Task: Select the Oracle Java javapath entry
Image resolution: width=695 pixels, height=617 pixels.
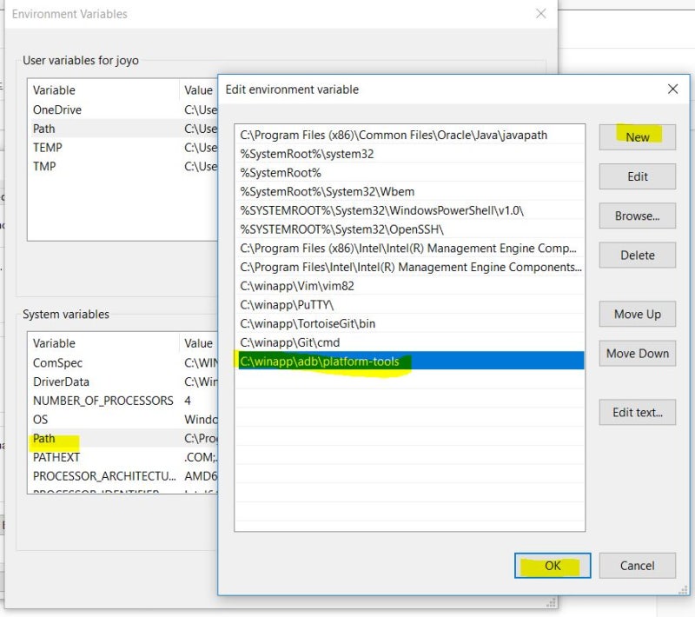Action: 409,135
